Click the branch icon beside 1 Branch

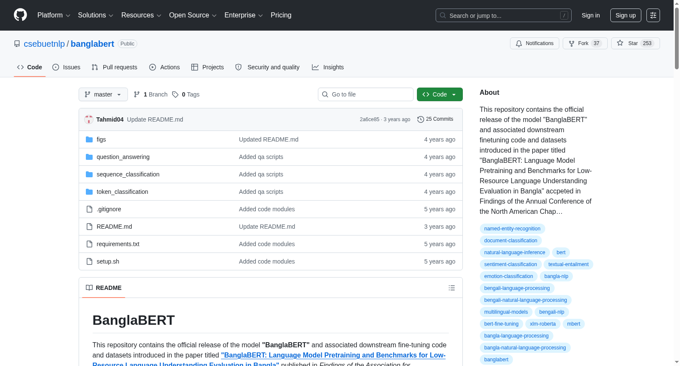coord(137,94)
